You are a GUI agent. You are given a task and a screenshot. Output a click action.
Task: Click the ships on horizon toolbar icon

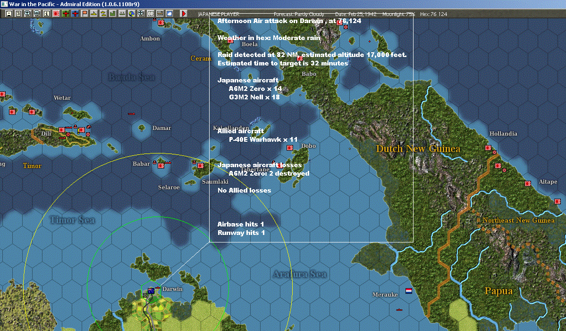122,14
